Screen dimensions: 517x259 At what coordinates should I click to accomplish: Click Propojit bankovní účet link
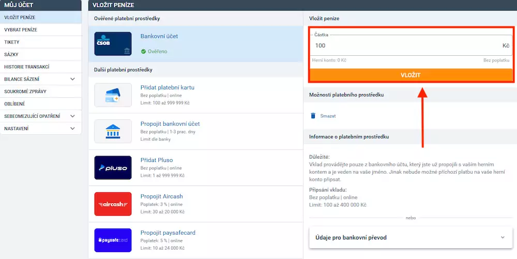170,124
